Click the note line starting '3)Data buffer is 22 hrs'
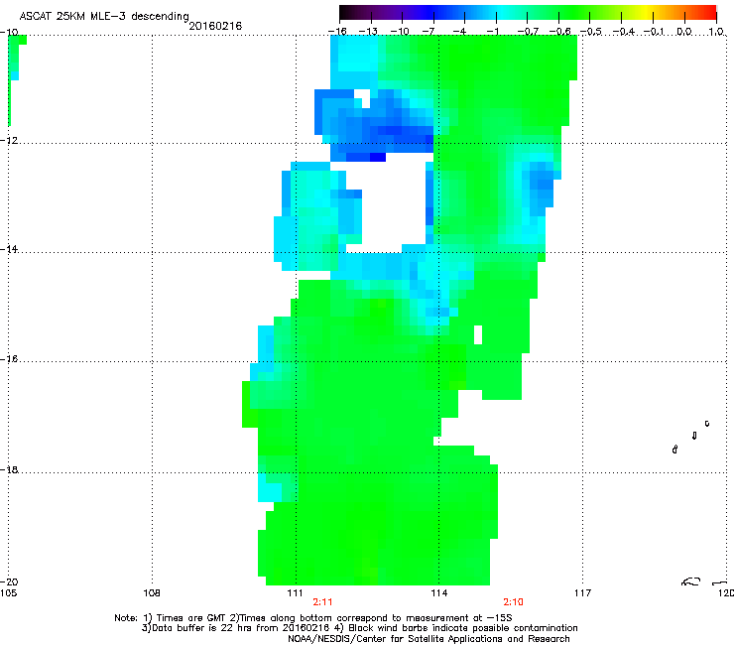 click(x=359, y=628)
